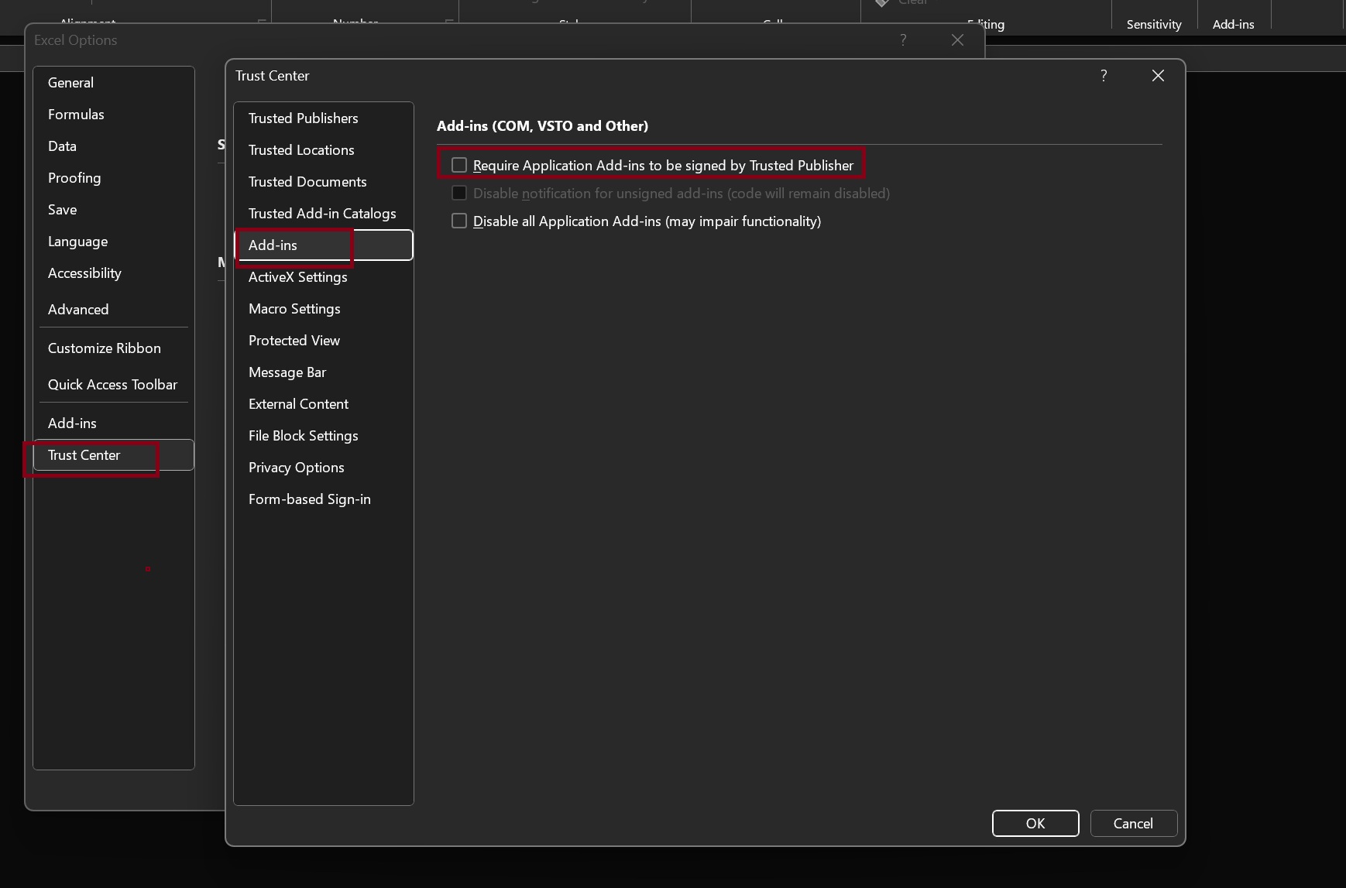Close the Excel Options dialog with X
1346x888 pixels.
(957, 39)
